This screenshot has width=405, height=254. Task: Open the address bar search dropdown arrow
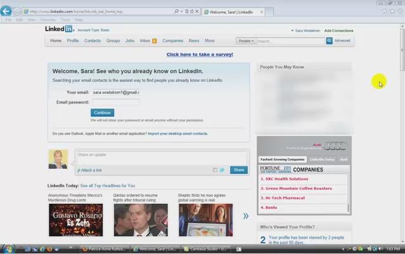181,11
